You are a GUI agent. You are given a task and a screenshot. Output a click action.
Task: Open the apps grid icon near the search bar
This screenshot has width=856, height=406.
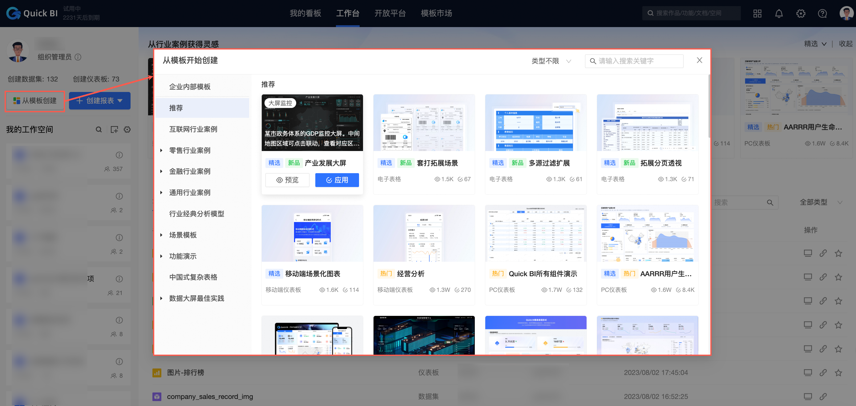point(757,13)
